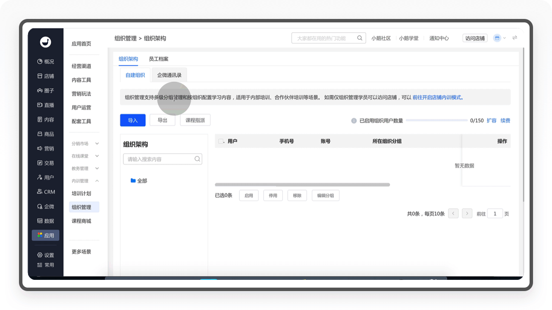Click the 访问店铺 button
The height and width of the screenshot is (310, 552).
click(x=475, y=38)
